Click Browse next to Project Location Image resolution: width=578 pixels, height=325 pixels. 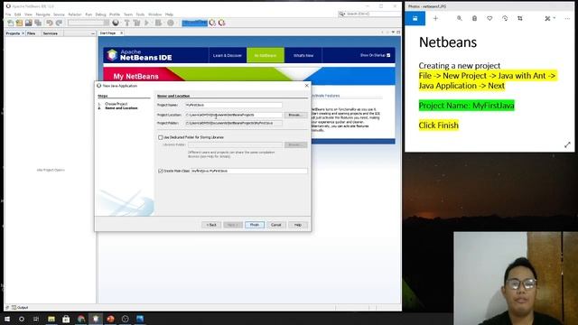295,115
